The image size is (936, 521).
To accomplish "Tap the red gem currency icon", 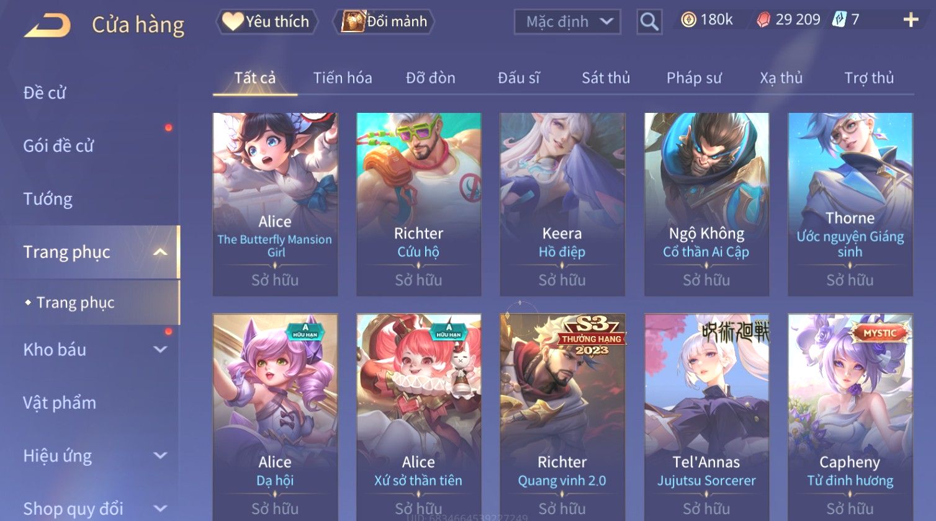I will click(x=763, y=20).
